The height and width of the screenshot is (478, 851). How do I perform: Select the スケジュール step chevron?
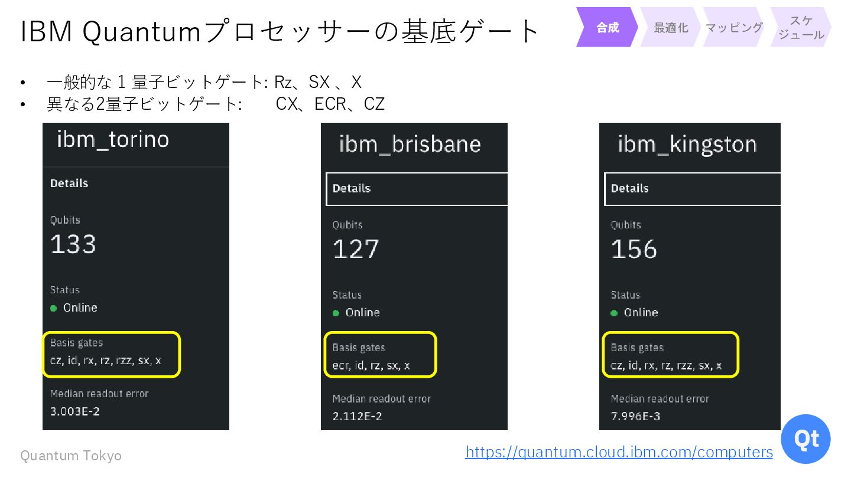tap(801, 27)
